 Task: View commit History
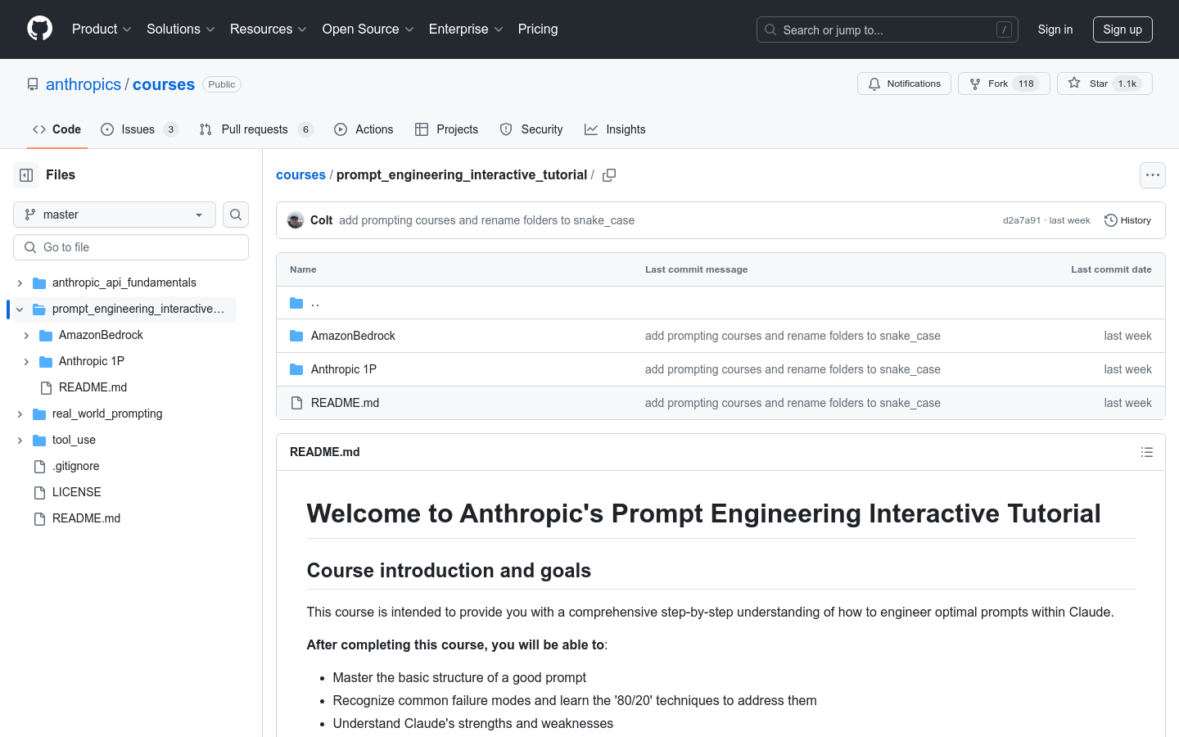tap(1128, 220)
